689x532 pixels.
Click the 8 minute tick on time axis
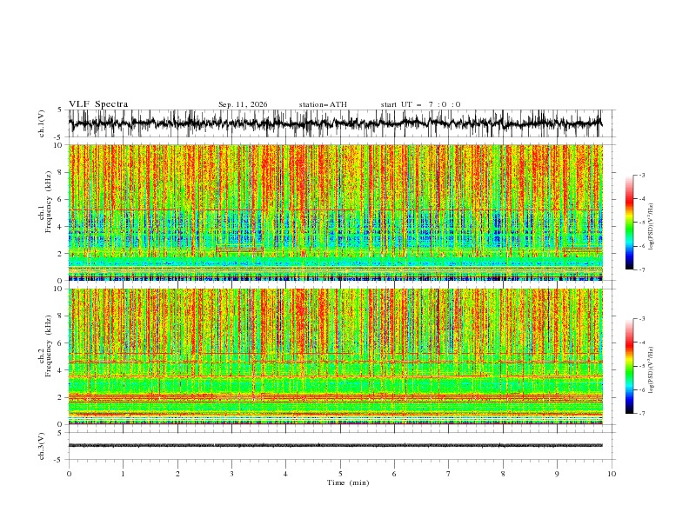(x=503, y=474)
